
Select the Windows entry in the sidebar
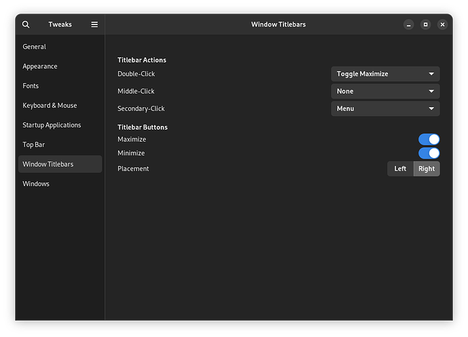point(36,184)
